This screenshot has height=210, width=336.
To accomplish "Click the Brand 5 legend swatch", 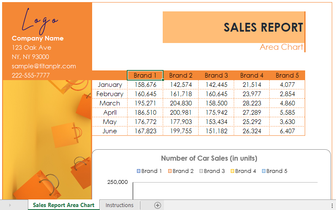I will click(x=264, y=171).
